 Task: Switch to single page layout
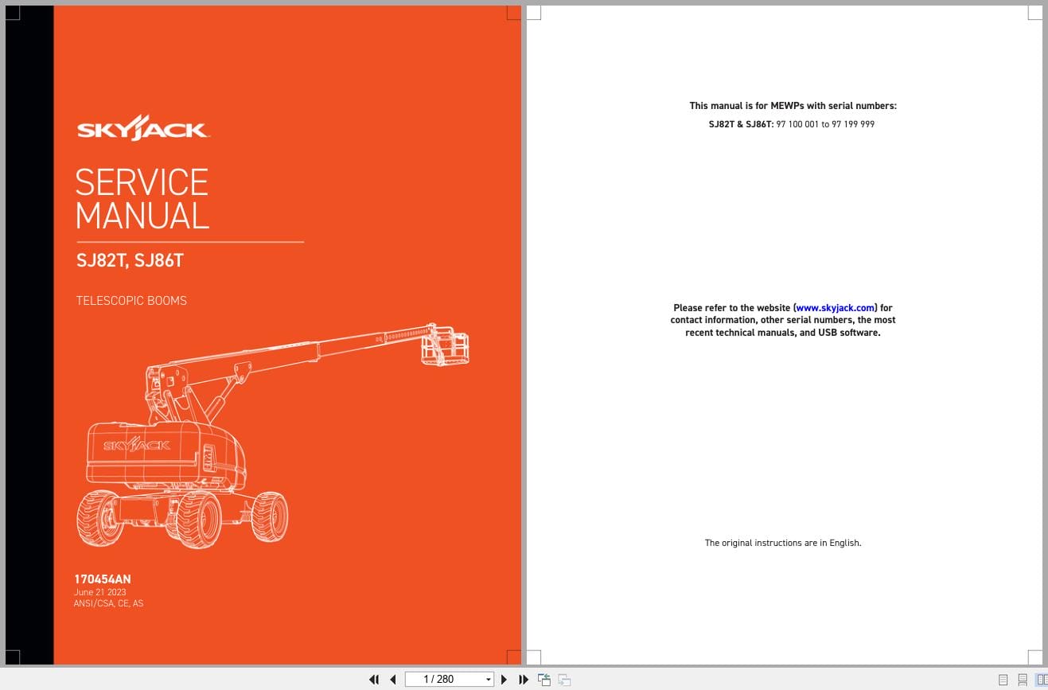click(1003, 679)
